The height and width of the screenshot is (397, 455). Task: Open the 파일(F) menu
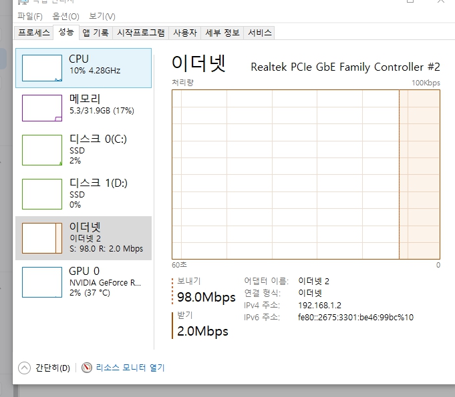click(30, 16)
